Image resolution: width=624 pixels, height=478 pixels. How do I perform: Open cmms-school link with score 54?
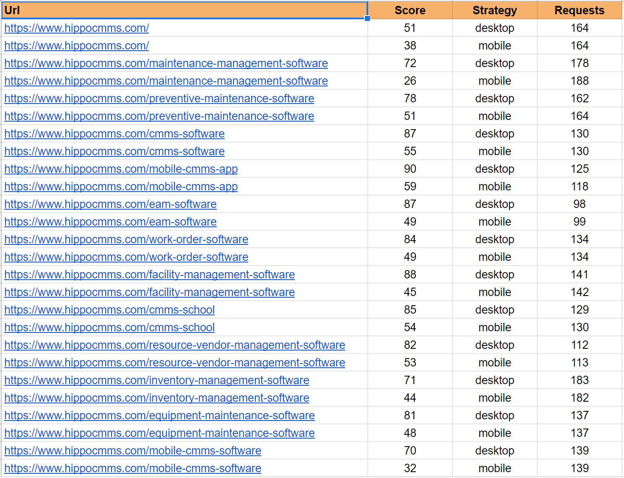pyautogui.click(x=109, y=327)
